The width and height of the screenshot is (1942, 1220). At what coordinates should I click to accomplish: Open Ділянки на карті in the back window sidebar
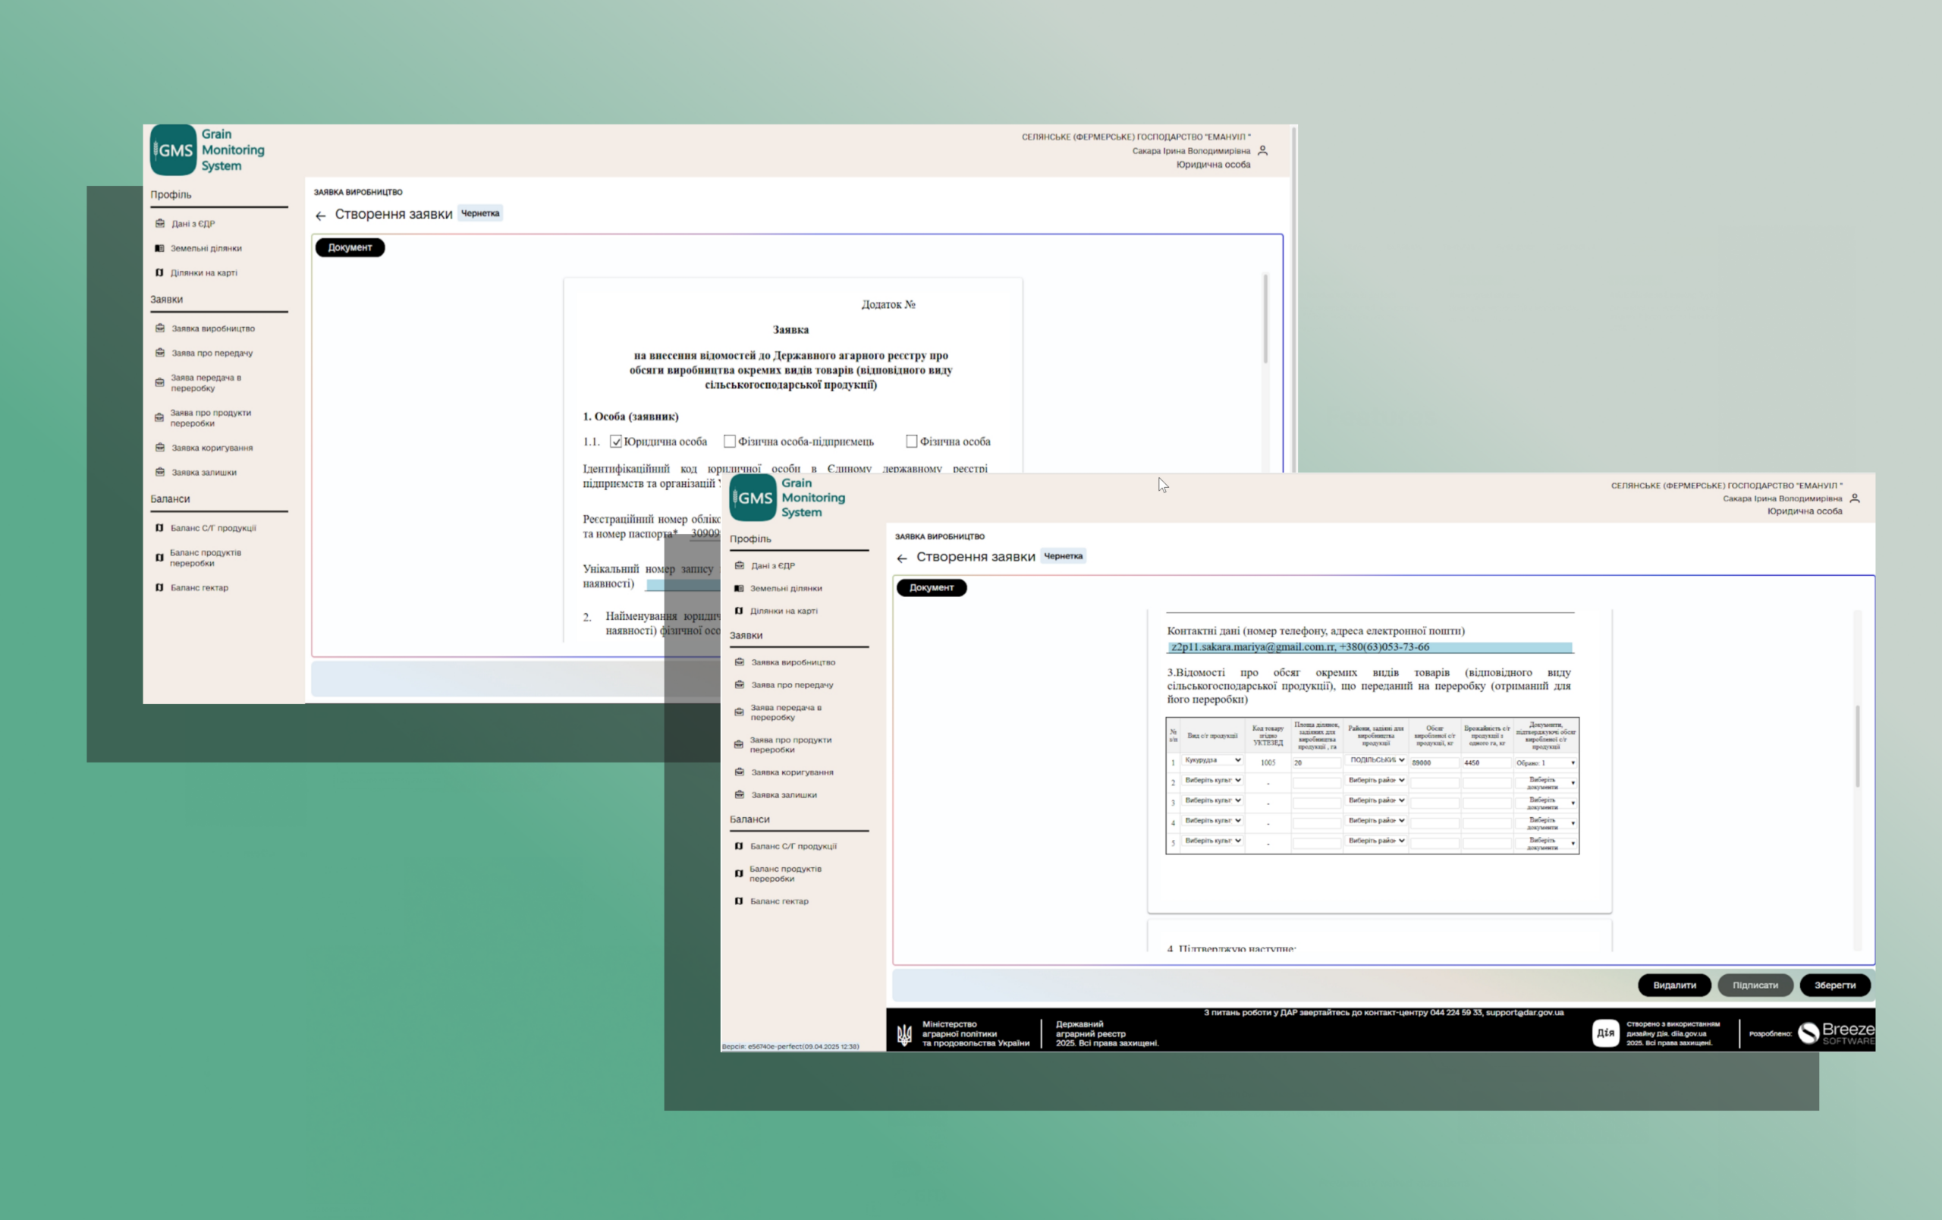pyautogui.click(x=203, y=272)
